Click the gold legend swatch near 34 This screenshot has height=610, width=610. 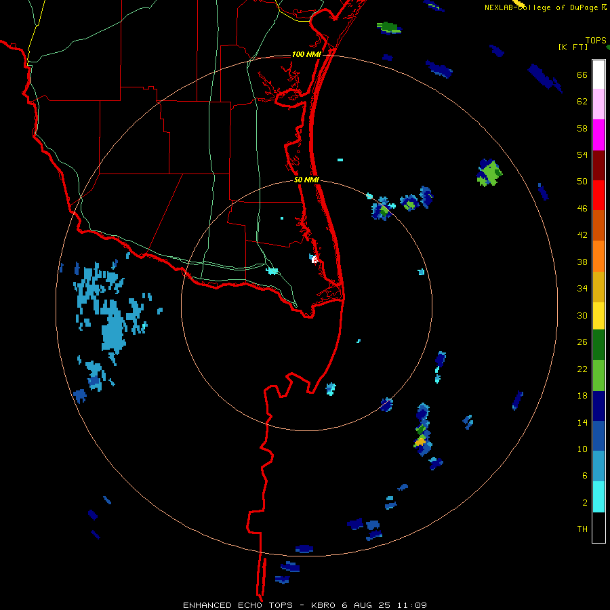(x=598, y=287)
